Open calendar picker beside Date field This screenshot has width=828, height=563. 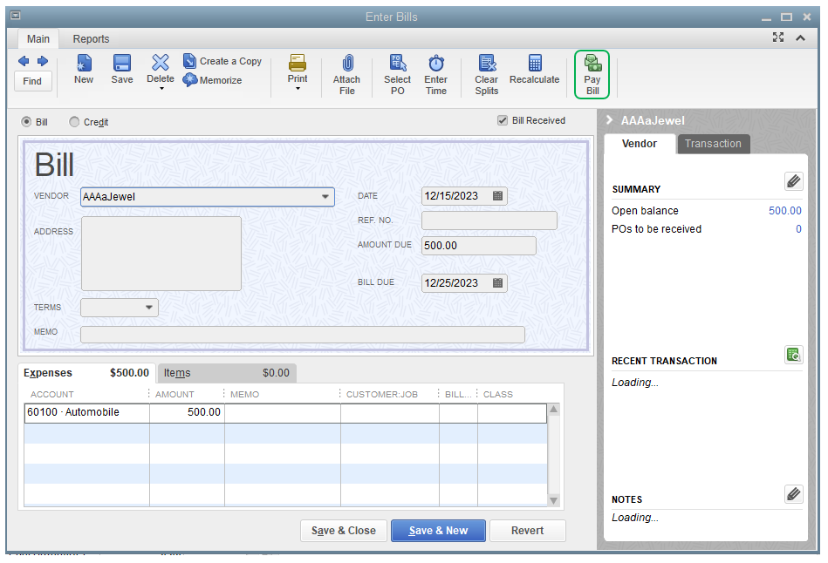tap(497, 196)
